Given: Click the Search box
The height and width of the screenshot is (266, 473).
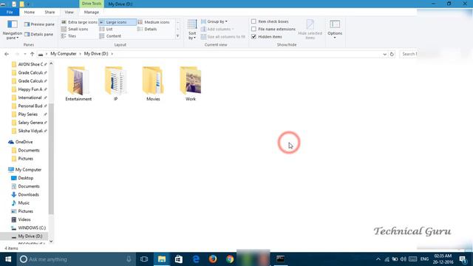Looking at the screenshot, I should click(409, 54).
